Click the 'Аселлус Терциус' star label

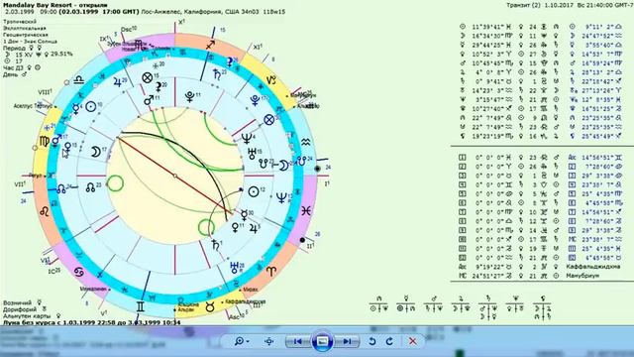[33, 106]
